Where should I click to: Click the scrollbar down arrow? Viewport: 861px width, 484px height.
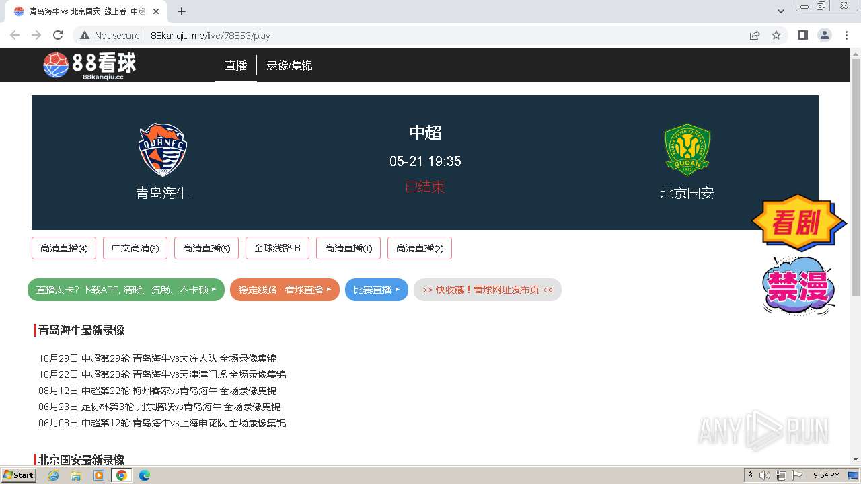[855, 459]
